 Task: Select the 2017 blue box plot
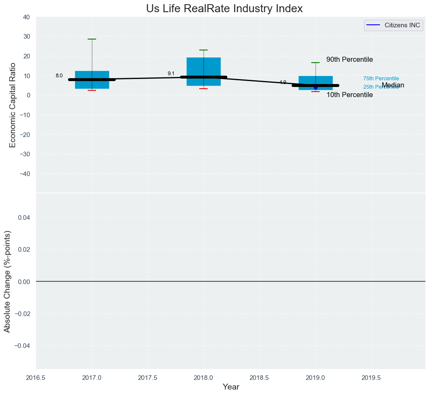pos(92,74)
